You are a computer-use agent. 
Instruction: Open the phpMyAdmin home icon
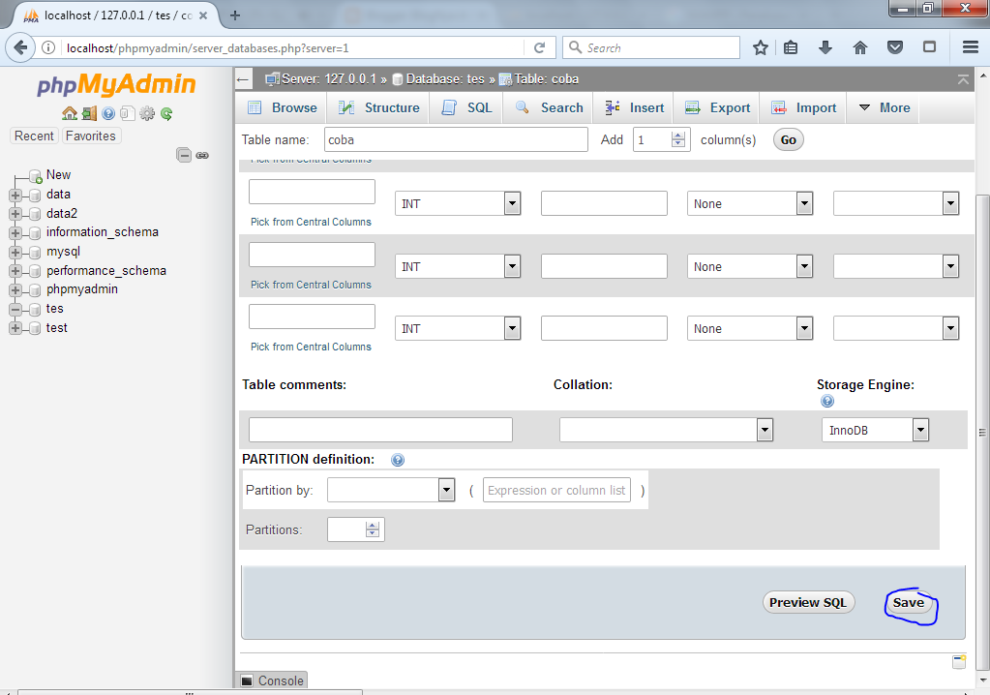(71, 113)
